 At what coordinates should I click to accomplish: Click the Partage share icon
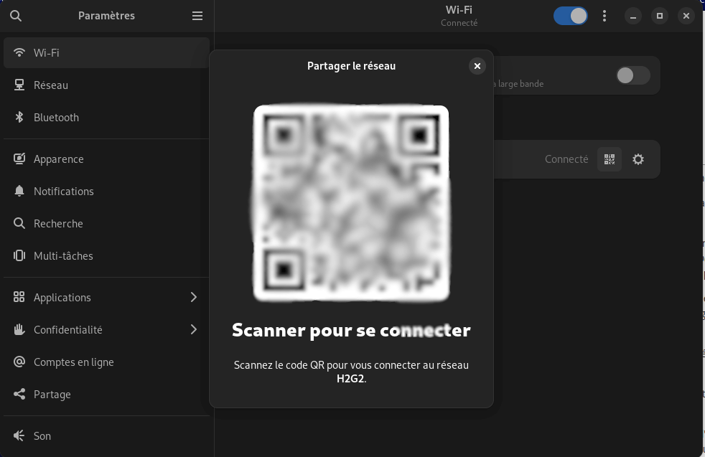19,394
